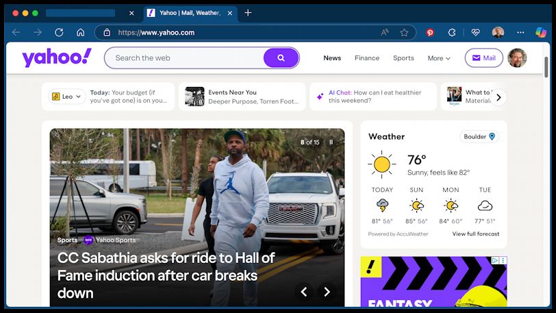Launch Copilot sidebar icon
556x313 pixels.
541,32
